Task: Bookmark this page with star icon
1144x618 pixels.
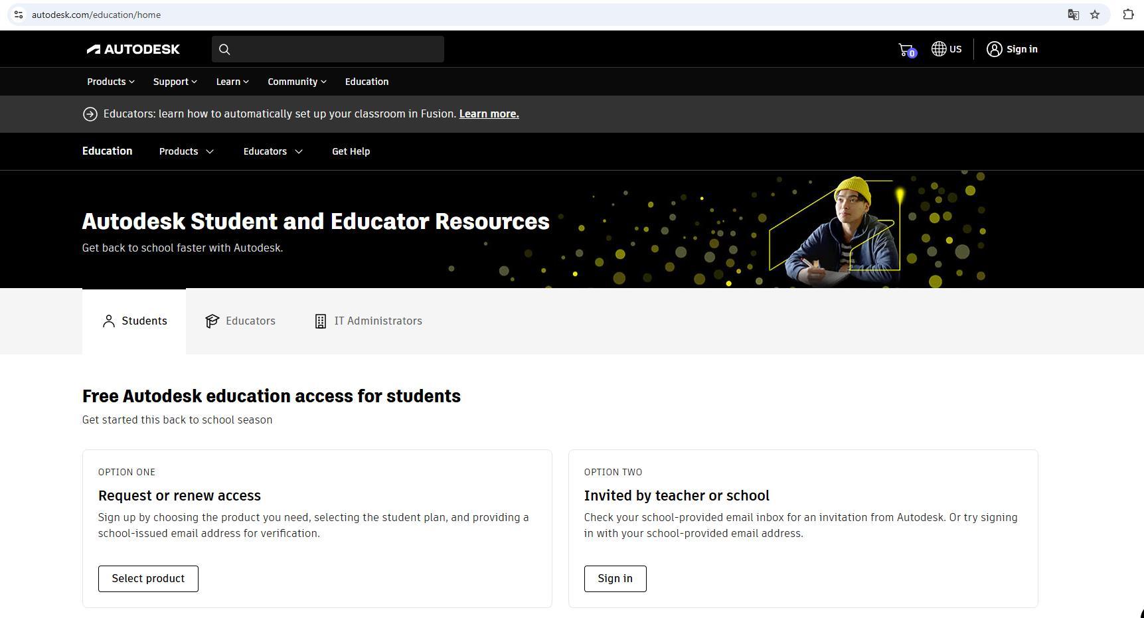Action: point(1095,15)
